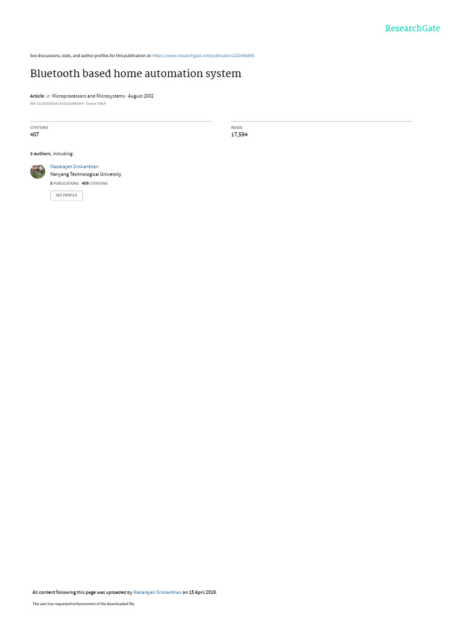Viewport: 463px width, 618px height.
Task: Select the READS heading label
Action: [x=236, y=127]
